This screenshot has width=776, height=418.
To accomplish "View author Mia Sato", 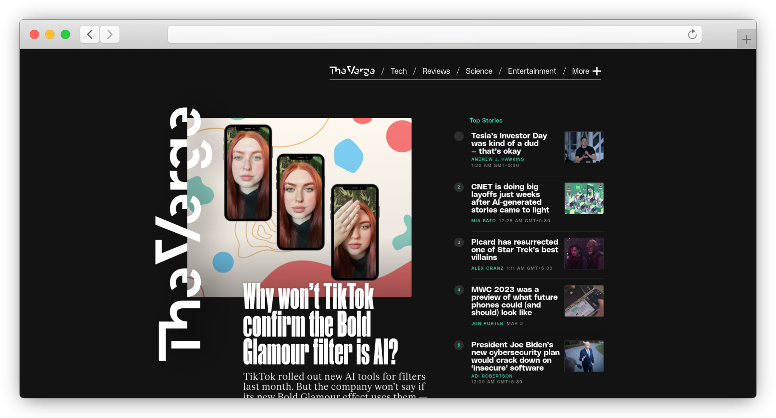I will [483, 221].
